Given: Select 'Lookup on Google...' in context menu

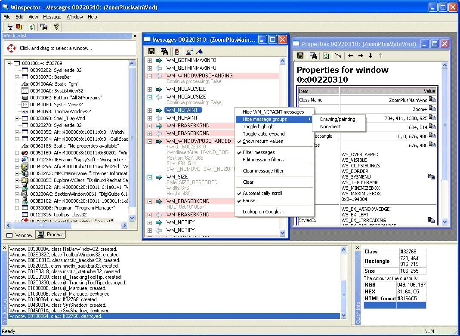Looking at the screenshot, I should pos(263,212).
